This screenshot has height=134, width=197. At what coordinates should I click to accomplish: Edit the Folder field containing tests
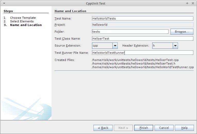[x=130, y=32]
